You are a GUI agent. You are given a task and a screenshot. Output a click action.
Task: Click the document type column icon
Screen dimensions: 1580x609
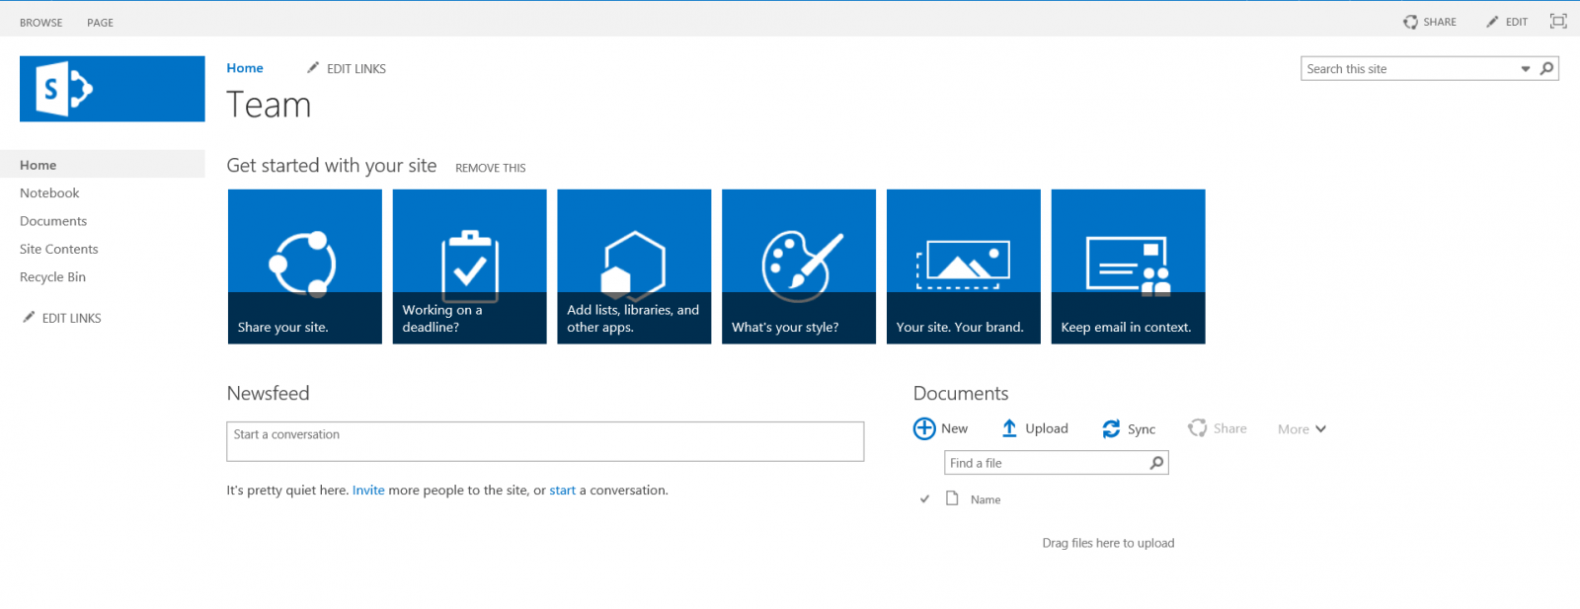click(952, 498)
